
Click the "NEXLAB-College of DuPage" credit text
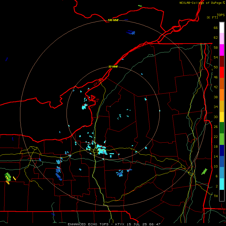tap(201, 3)
